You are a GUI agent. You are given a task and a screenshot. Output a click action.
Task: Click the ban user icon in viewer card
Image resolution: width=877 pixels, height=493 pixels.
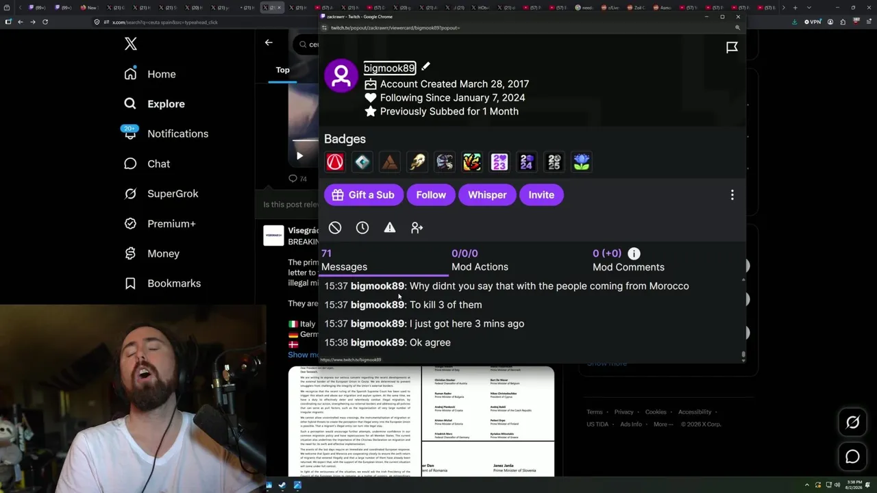(x=335, y=227)
